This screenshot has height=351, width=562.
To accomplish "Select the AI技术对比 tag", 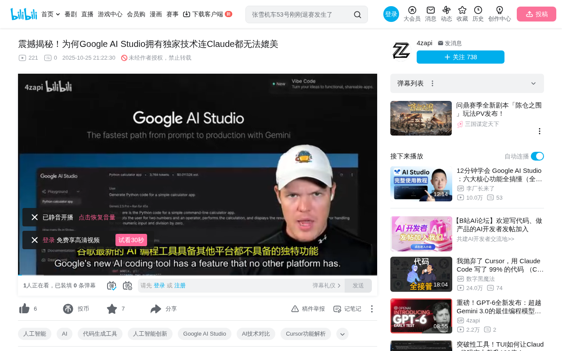I will coord(256,334).
